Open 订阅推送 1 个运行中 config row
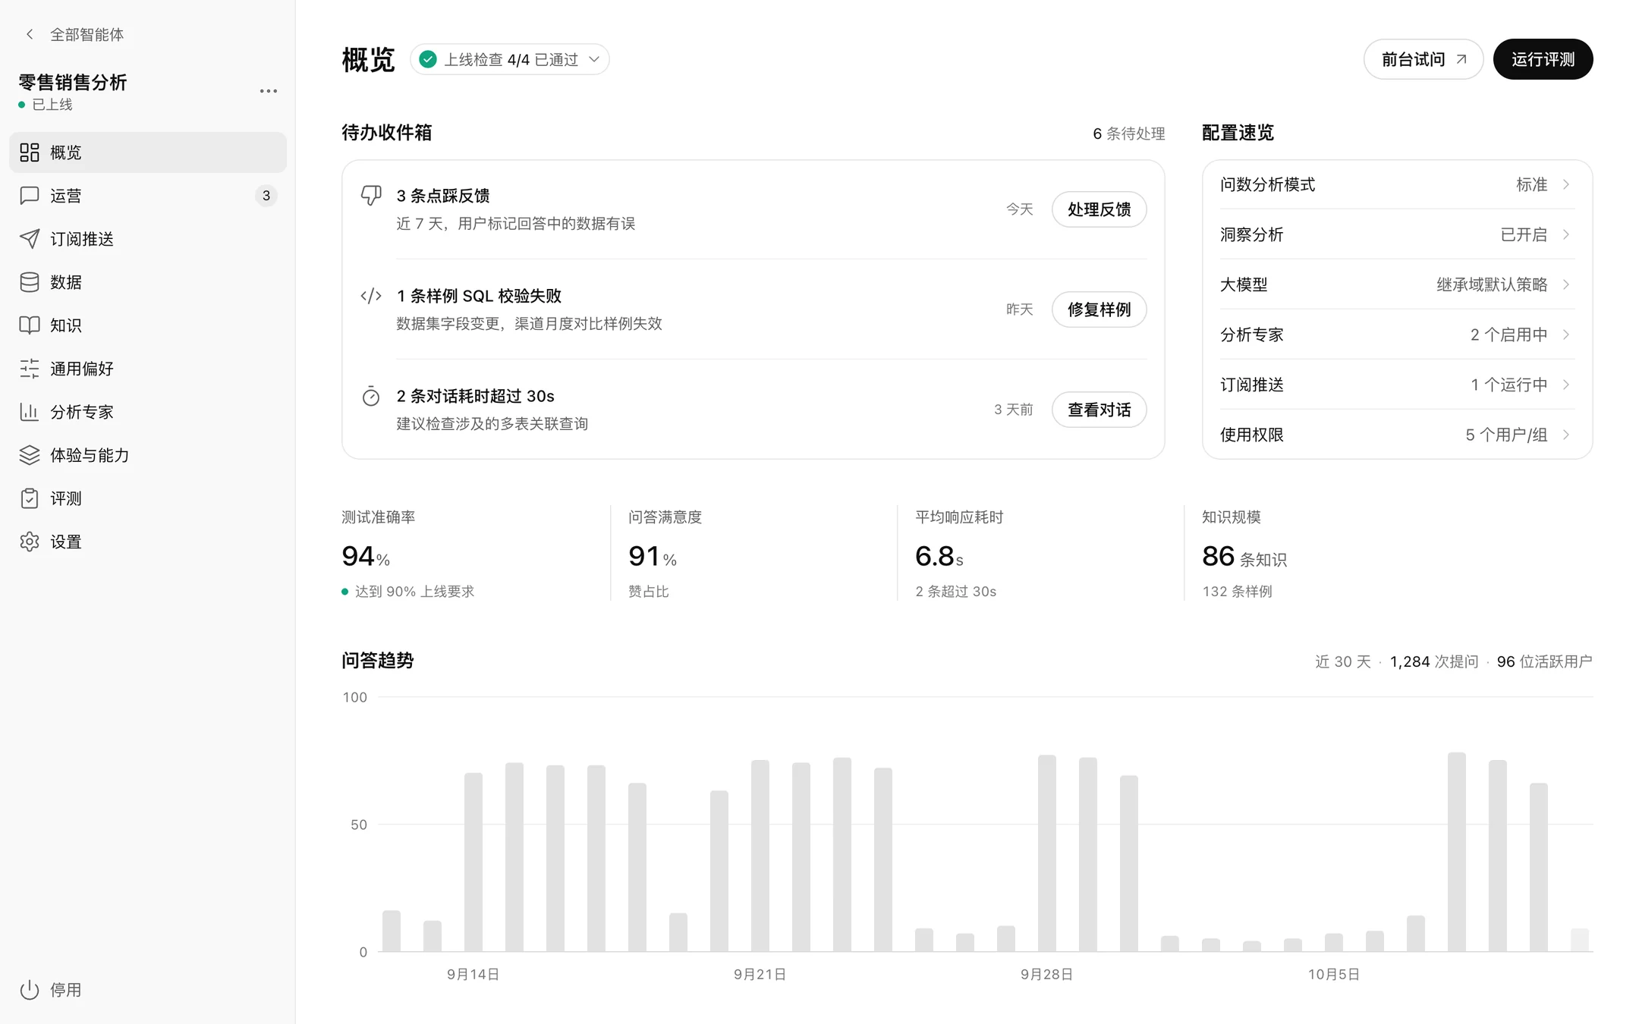The image size is (1639, 1024). tap(1397, 385)
